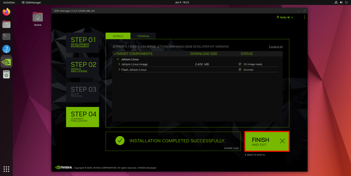Select the Details tab
The width and height of the screenshot is (351, 176).
pyautogui.click(x=118, y=36)
